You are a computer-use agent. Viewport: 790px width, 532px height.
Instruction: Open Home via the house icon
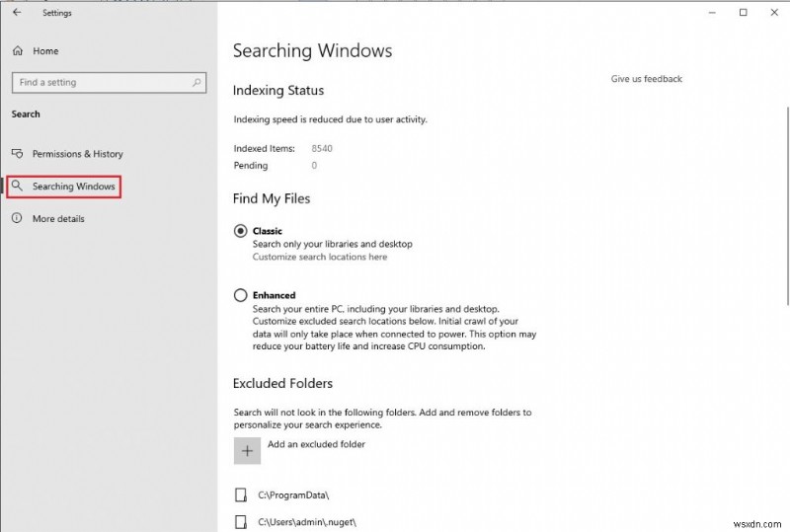[18, 51]
